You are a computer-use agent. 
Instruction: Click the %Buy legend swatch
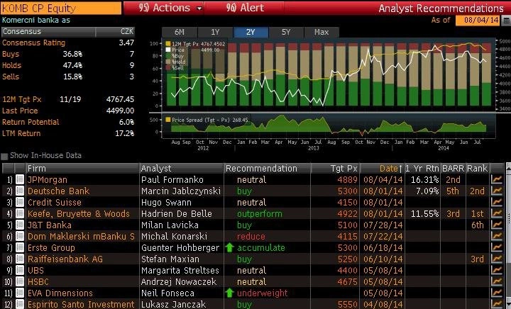(x=168, y=55)
